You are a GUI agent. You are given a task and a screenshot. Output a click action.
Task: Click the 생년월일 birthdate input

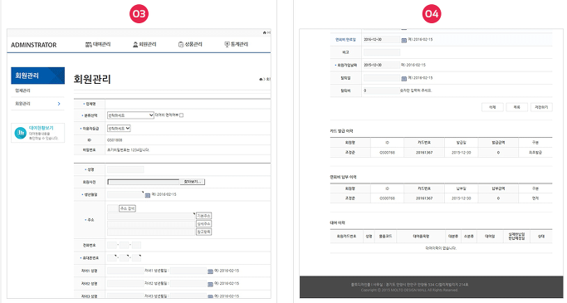click(x=125, y=194)
